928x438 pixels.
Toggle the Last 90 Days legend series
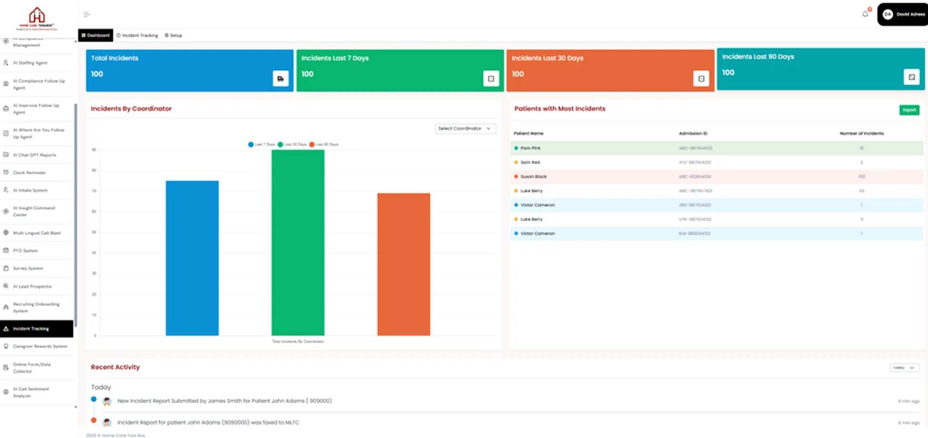coord(324,144)
